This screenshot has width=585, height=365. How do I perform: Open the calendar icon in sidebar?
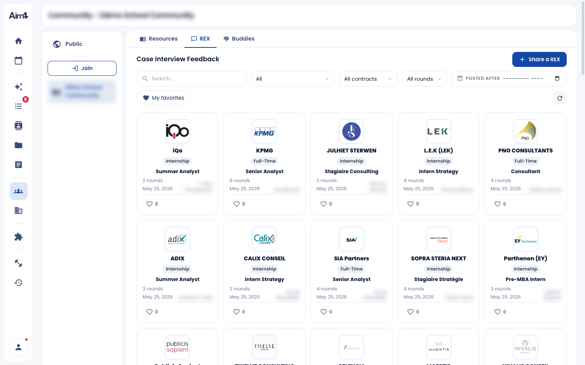[18, 60]
